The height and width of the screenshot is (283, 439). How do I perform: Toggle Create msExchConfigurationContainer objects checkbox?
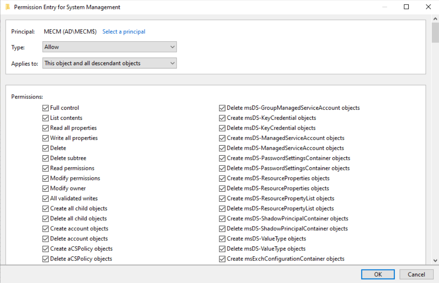point(222,259)
